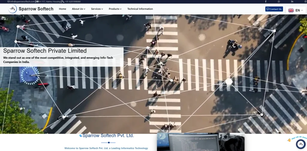Click the +91 6201998080 phone link
The height and width of the screenshot is (151, 307).
coord(73,1)
